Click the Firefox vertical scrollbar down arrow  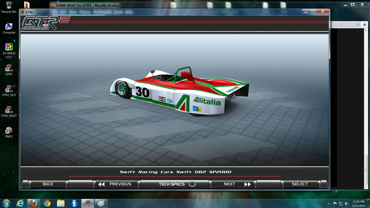366,187
